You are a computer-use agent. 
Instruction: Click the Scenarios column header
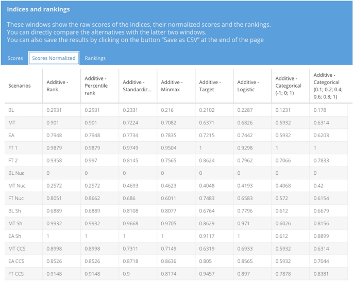pyautogui.click(x=20, y=86)
